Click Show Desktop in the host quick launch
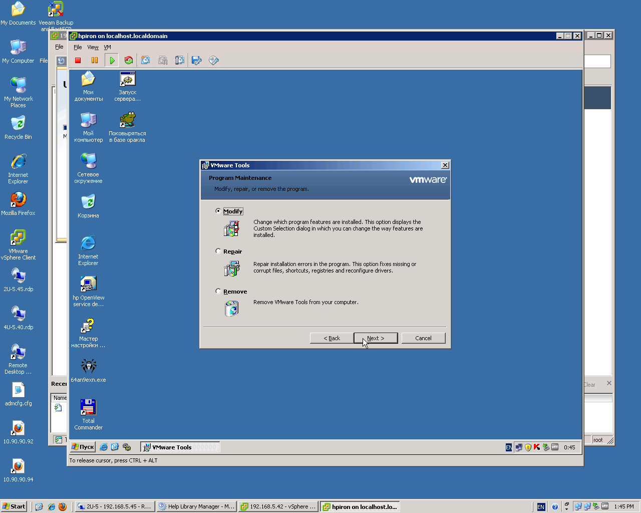641x513 pixels. 39,506
